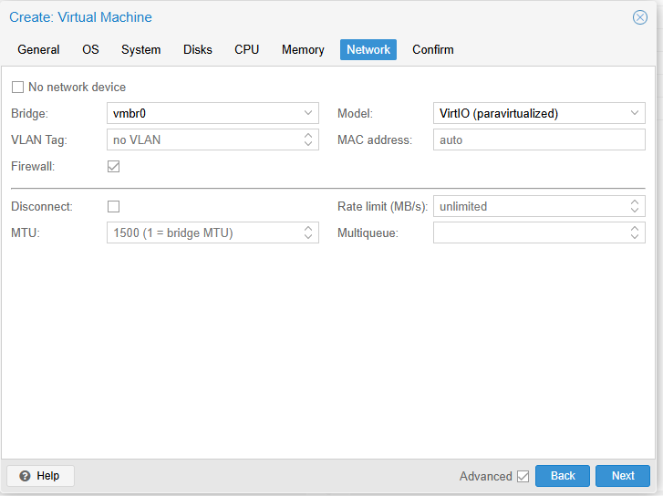This screenshot has height=496, width=663.
Task: Uncheck the Firewall checkbox
Action: (x=113, y=166)
